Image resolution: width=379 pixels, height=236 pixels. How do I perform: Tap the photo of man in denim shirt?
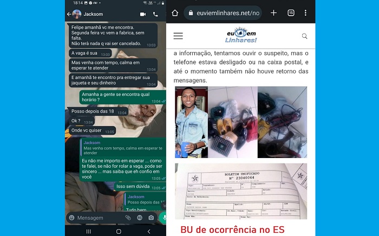pos(191,122)
